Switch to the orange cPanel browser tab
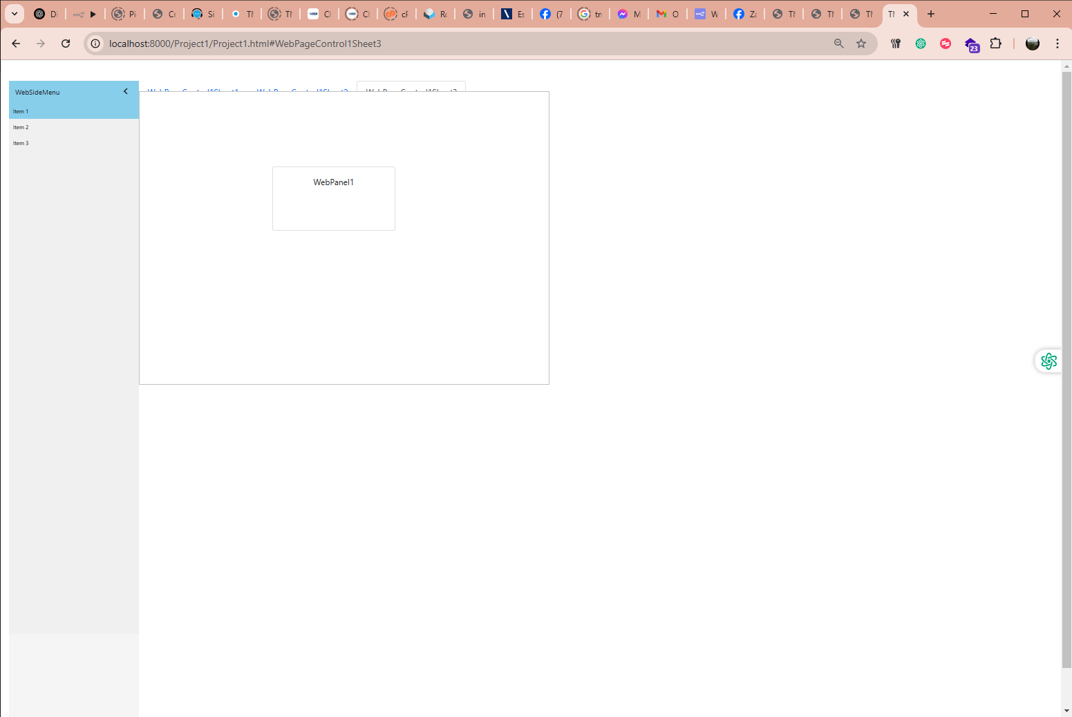 (x=396, y=14)
